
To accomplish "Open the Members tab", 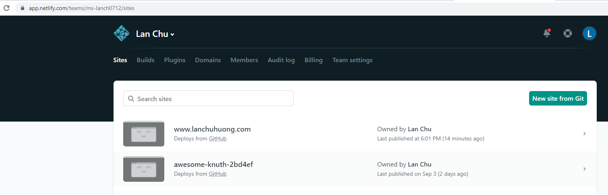I will (x=244, y=60).
